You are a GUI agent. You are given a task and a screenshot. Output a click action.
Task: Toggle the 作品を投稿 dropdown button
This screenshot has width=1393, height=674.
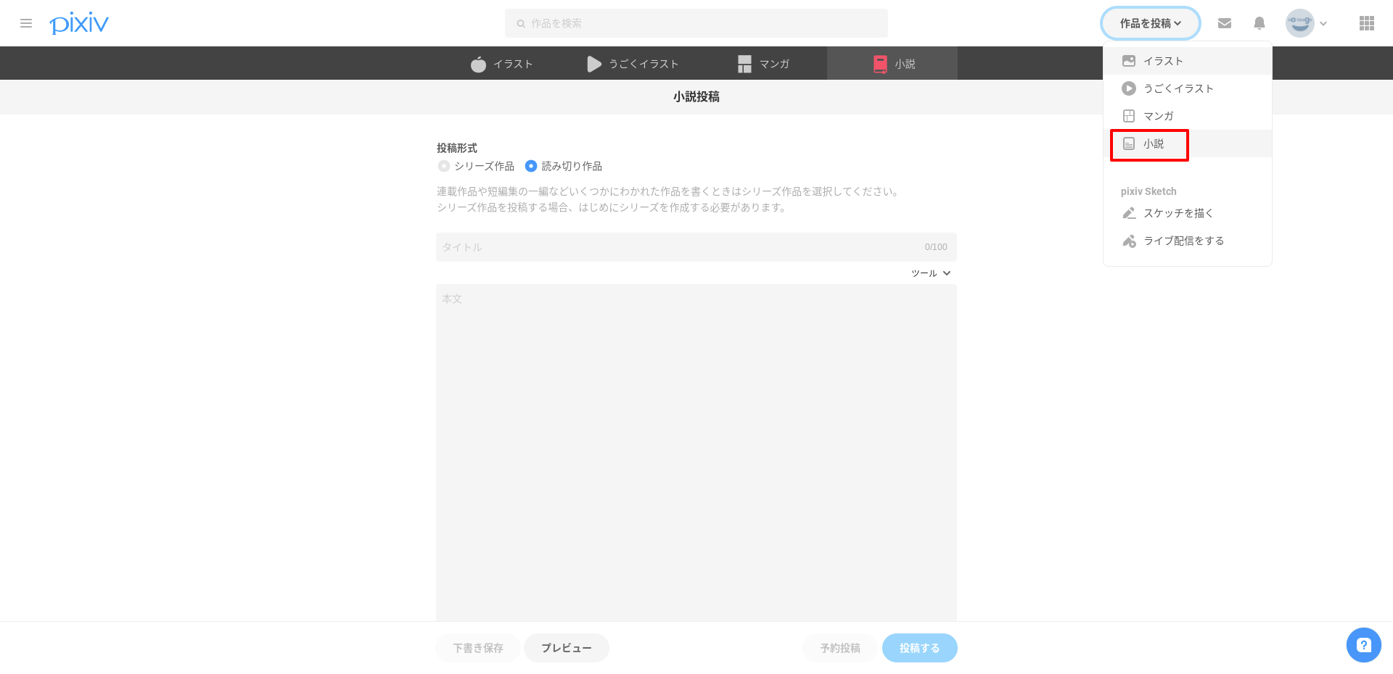pos(1150,23)
